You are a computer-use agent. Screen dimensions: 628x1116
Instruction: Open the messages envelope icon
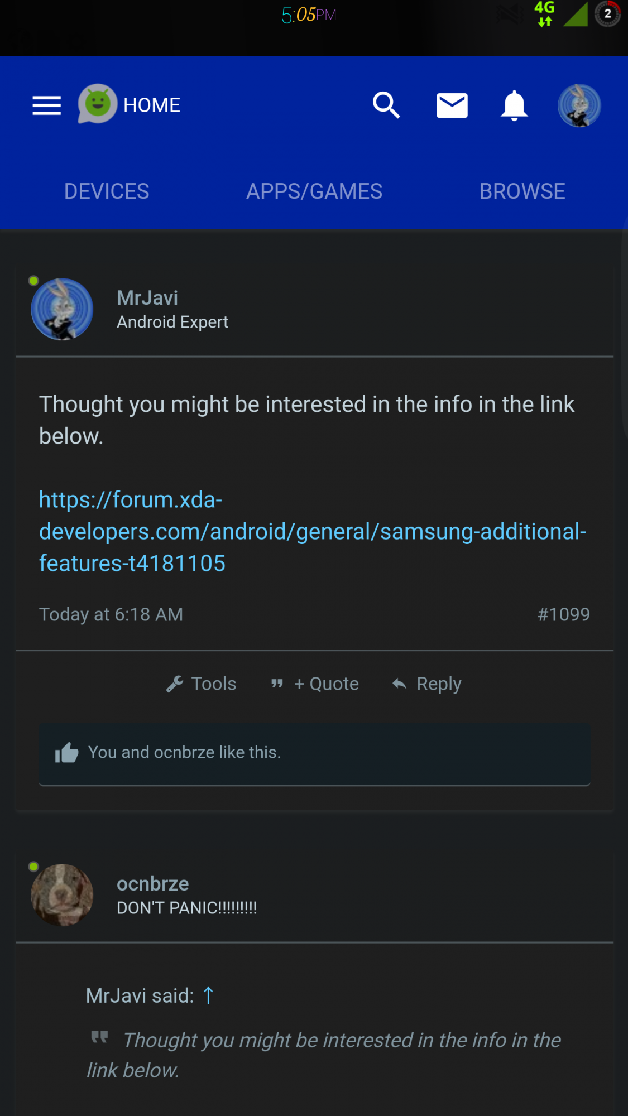[452, 105]
